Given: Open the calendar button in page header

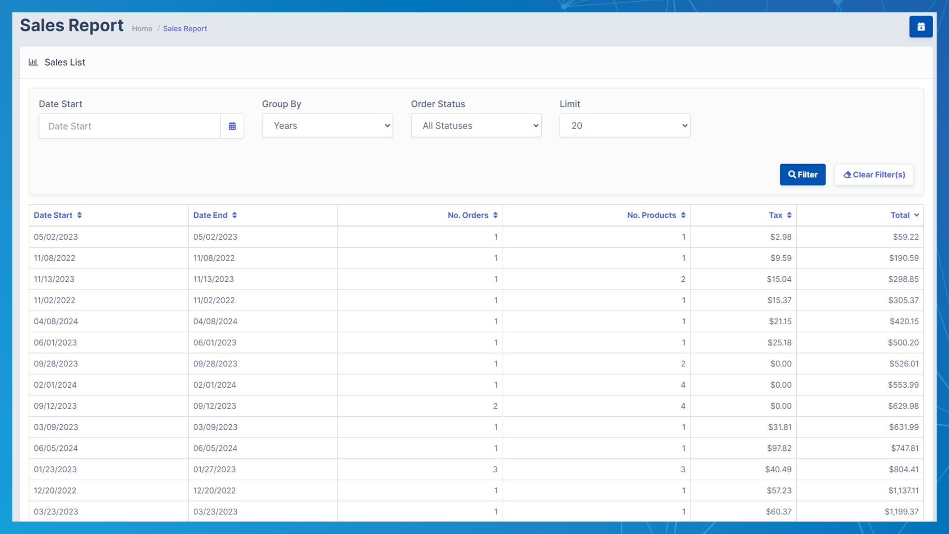Looking at the screenshot, I should point(921,27).
